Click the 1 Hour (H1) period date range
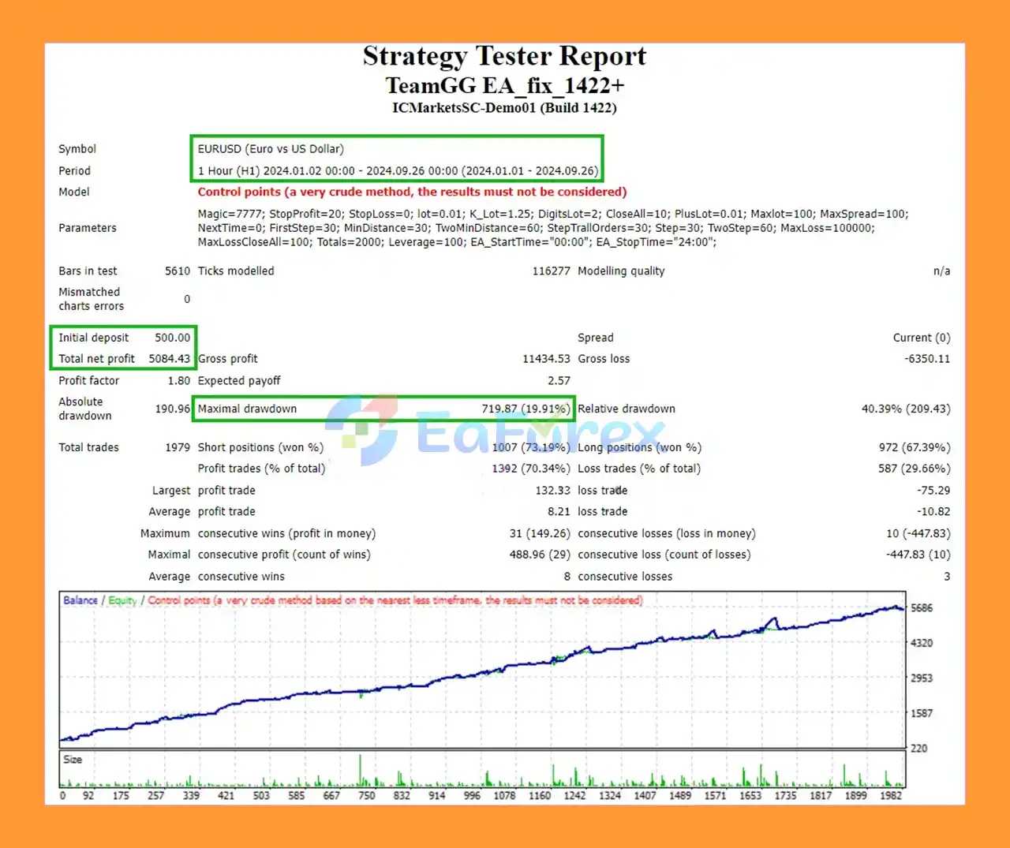Screen dimensions: 1010x848 click(x=398, y=171)
